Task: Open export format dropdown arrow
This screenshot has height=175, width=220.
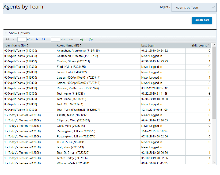Action: pyautogui.click(x=85, y=39)
